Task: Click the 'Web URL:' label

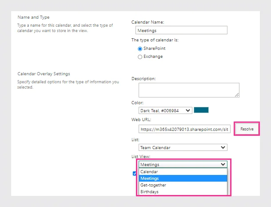Action: pos(141,120)
